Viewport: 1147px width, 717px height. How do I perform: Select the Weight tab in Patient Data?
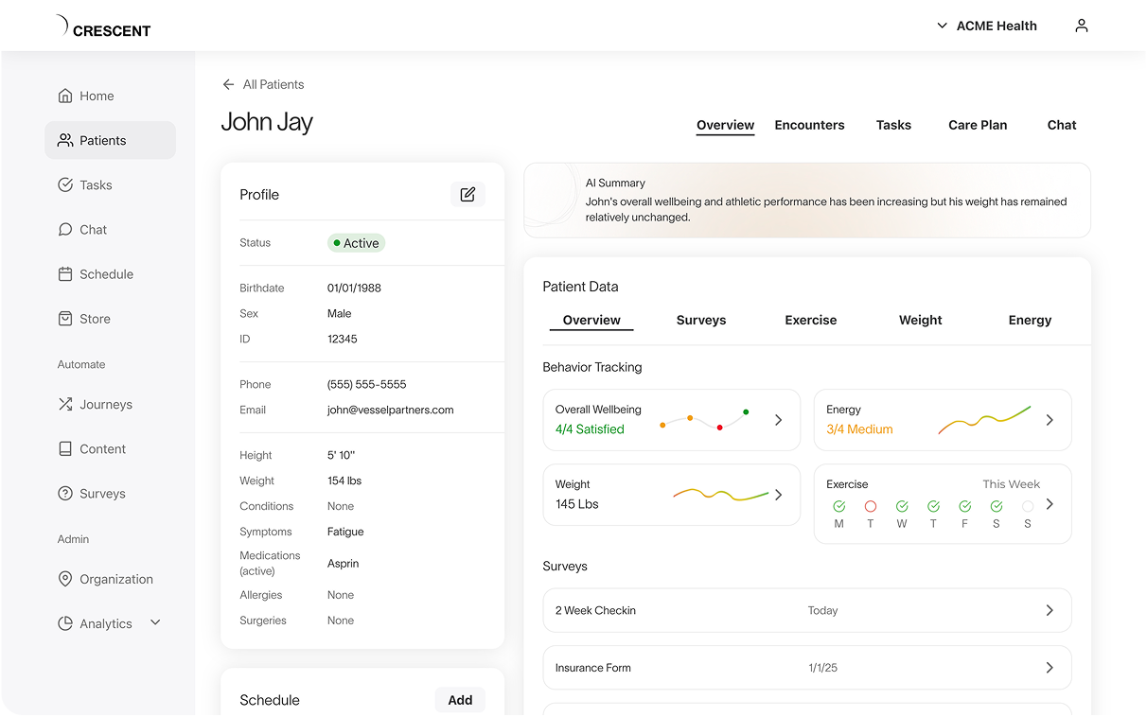(x=920, y=320)
